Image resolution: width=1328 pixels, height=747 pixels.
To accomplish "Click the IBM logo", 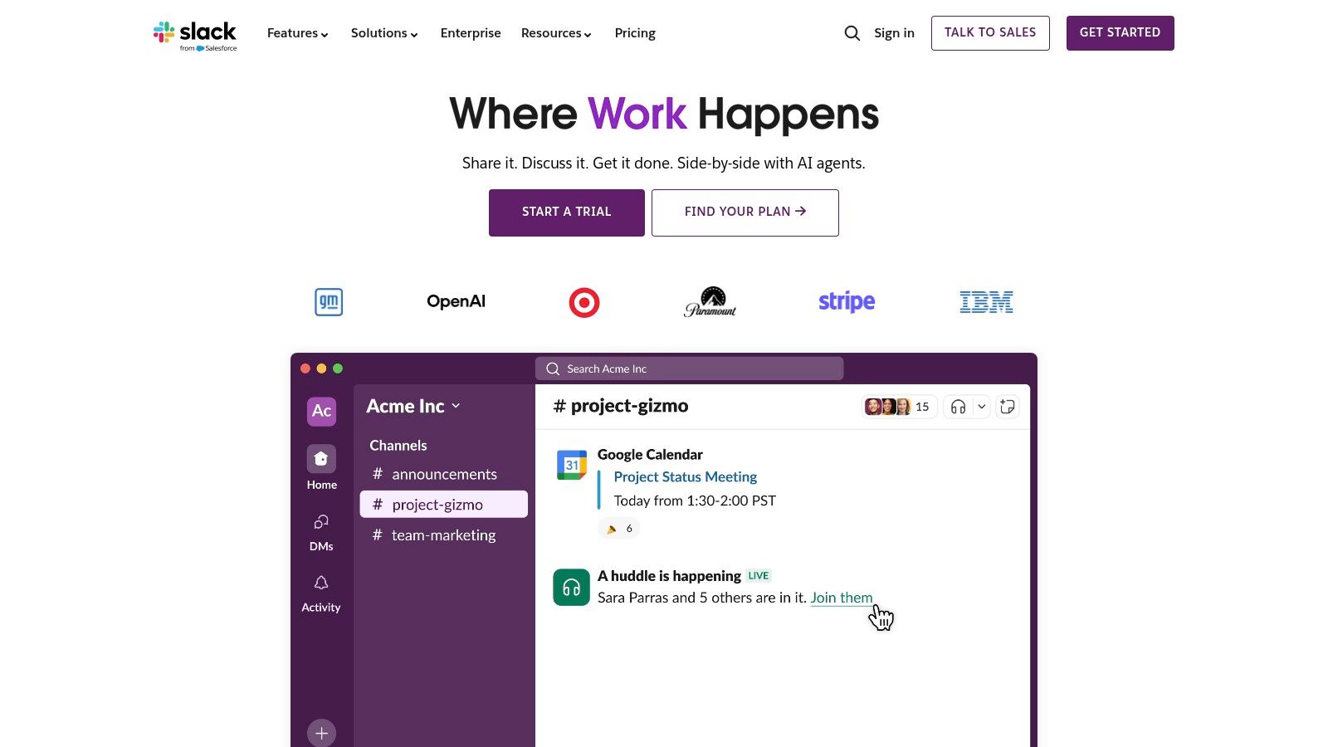I will (x=986, y=302).
